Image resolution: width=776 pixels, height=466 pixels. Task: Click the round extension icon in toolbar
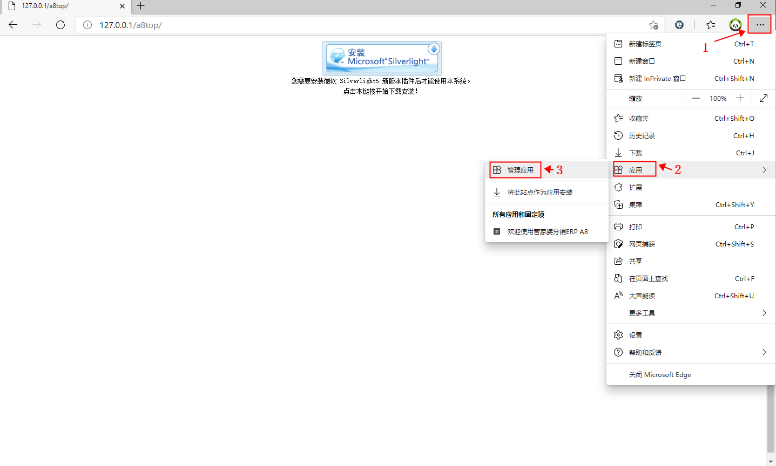[x=679, y=25]
